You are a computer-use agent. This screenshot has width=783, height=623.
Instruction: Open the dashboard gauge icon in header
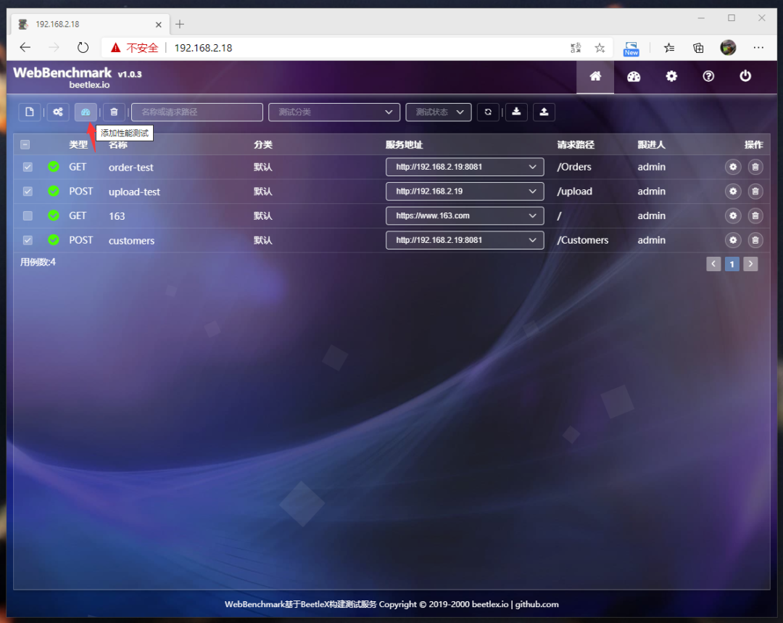click(x=633, y=76)
